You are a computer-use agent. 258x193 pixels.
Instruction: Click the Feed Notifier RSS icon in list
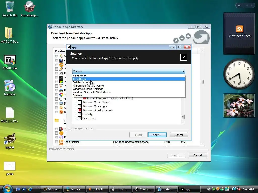pyautogui.click(x=61, y=142)
